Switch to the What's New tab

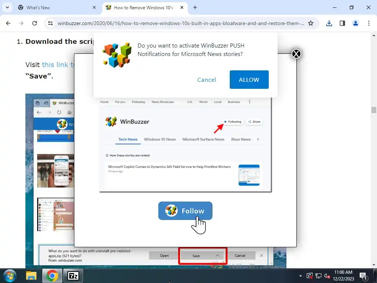point(57,7)
